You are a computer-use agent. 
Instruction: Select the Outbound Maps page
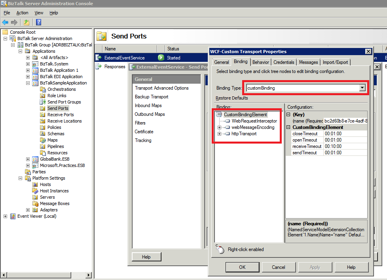[x=150, y=114]
